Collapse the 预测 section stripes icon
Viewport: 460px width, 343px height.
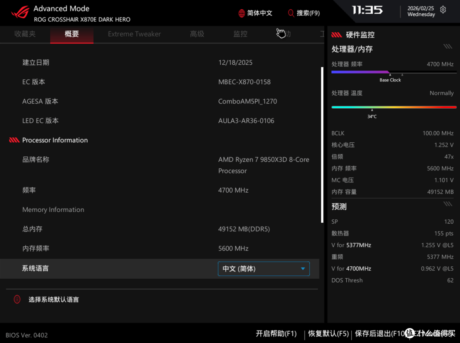click(448, 204)
